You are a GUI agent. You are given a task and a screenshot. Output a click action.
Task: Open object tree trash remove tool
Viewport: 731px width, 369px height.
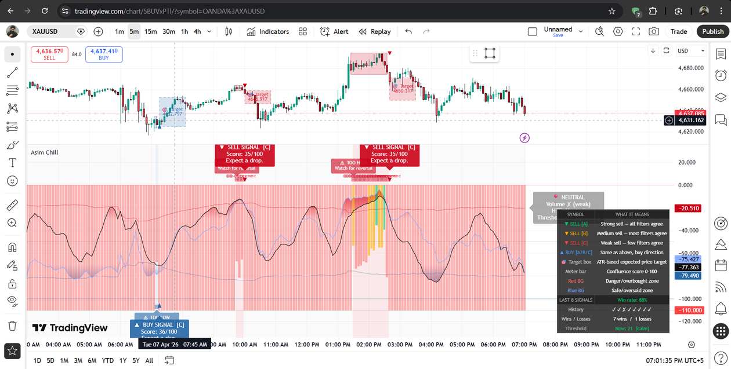[12, 325]
